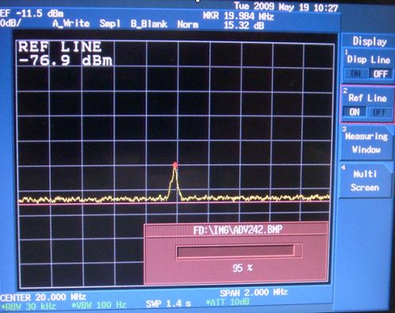Screen dimensions: 395x313
Task: Select the Multi Screen softkey
Action: (x=365, y=181)
